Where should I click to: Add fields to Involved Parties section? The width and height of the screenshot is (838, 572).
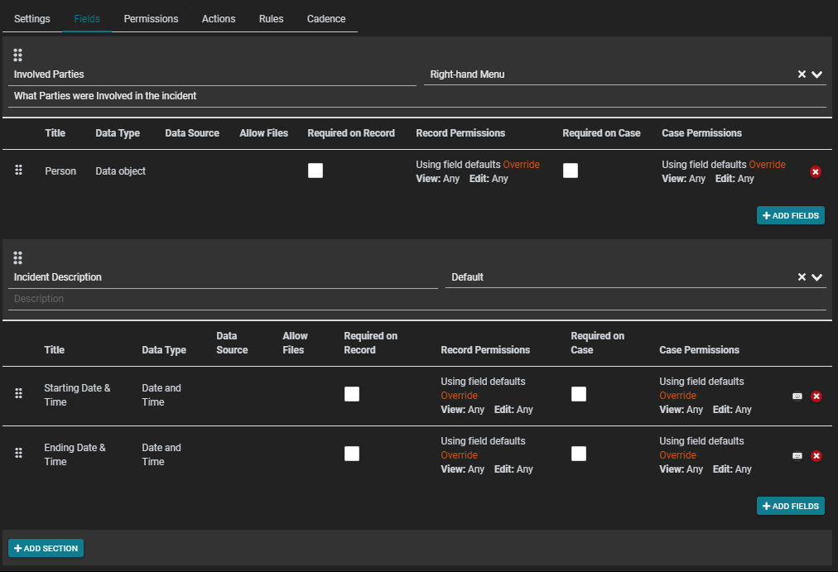pos(791,215)
